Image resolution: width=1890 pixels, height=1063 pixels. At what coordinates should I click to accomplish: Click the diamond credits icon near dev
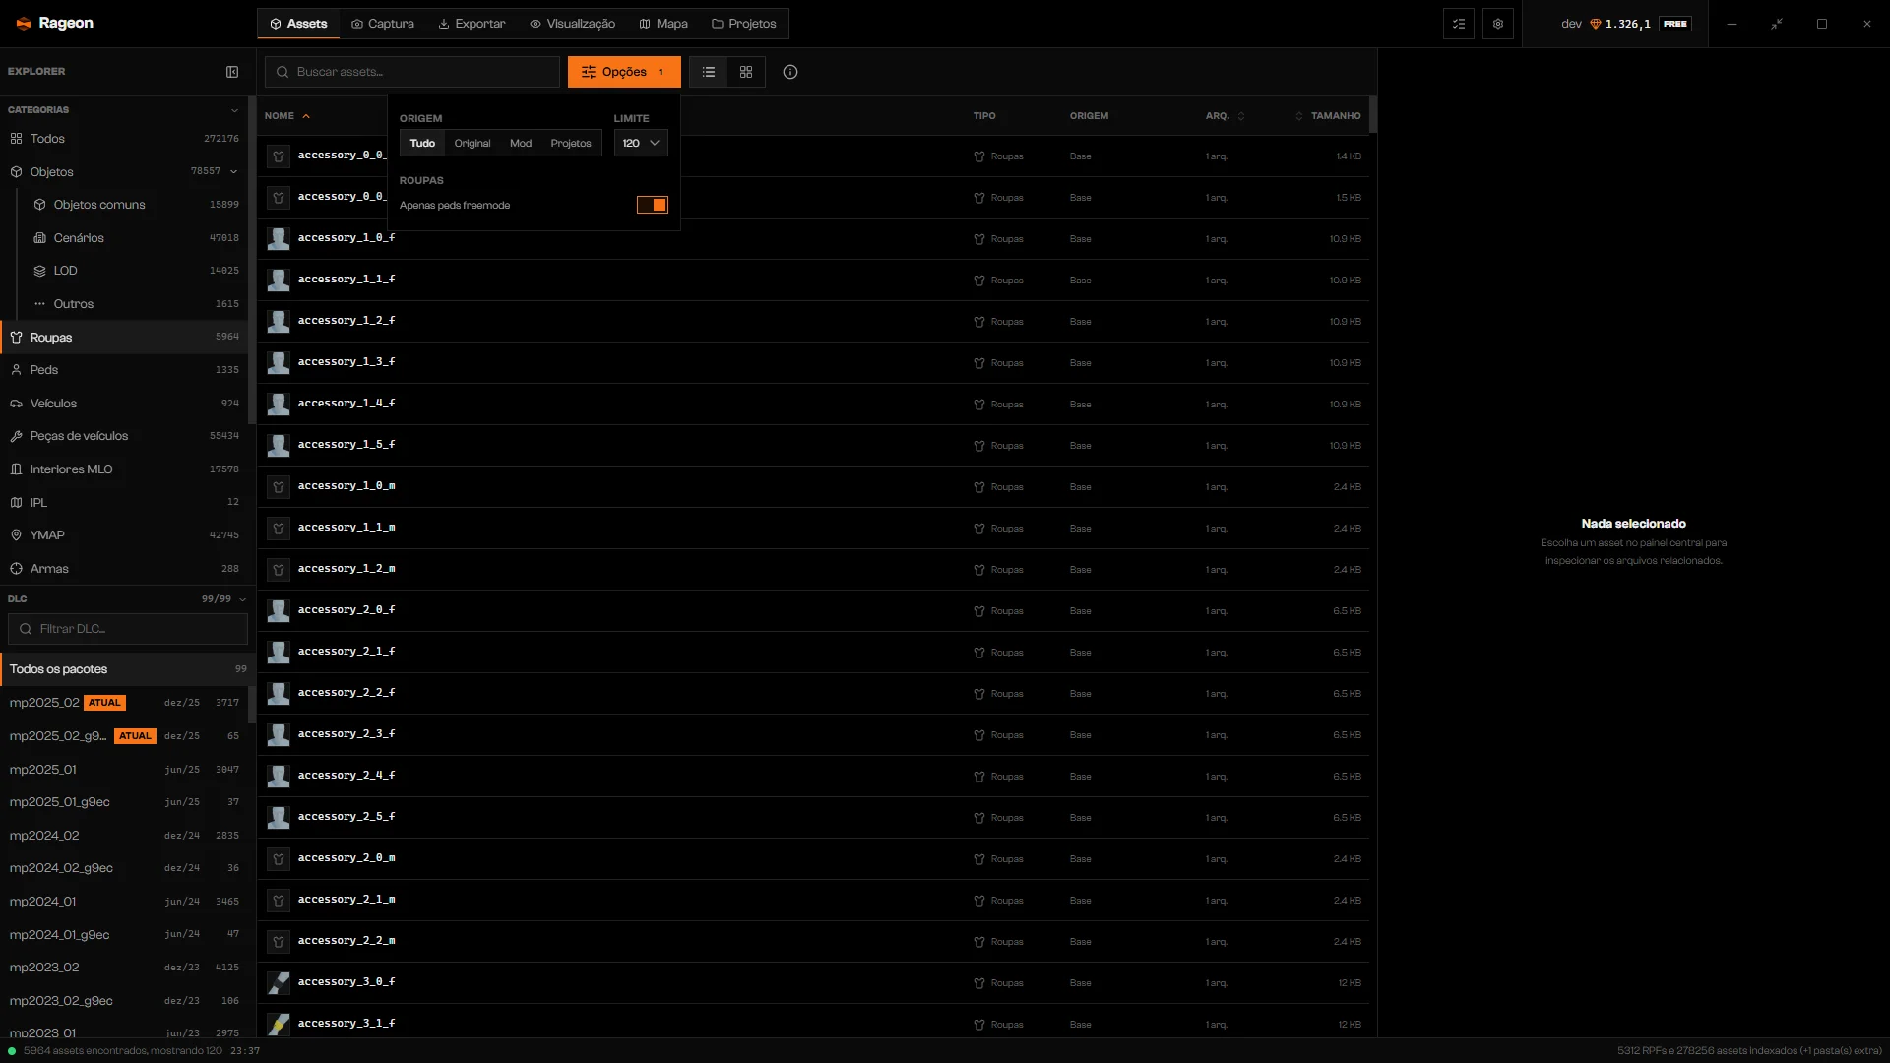click(x=1596, y=24)
